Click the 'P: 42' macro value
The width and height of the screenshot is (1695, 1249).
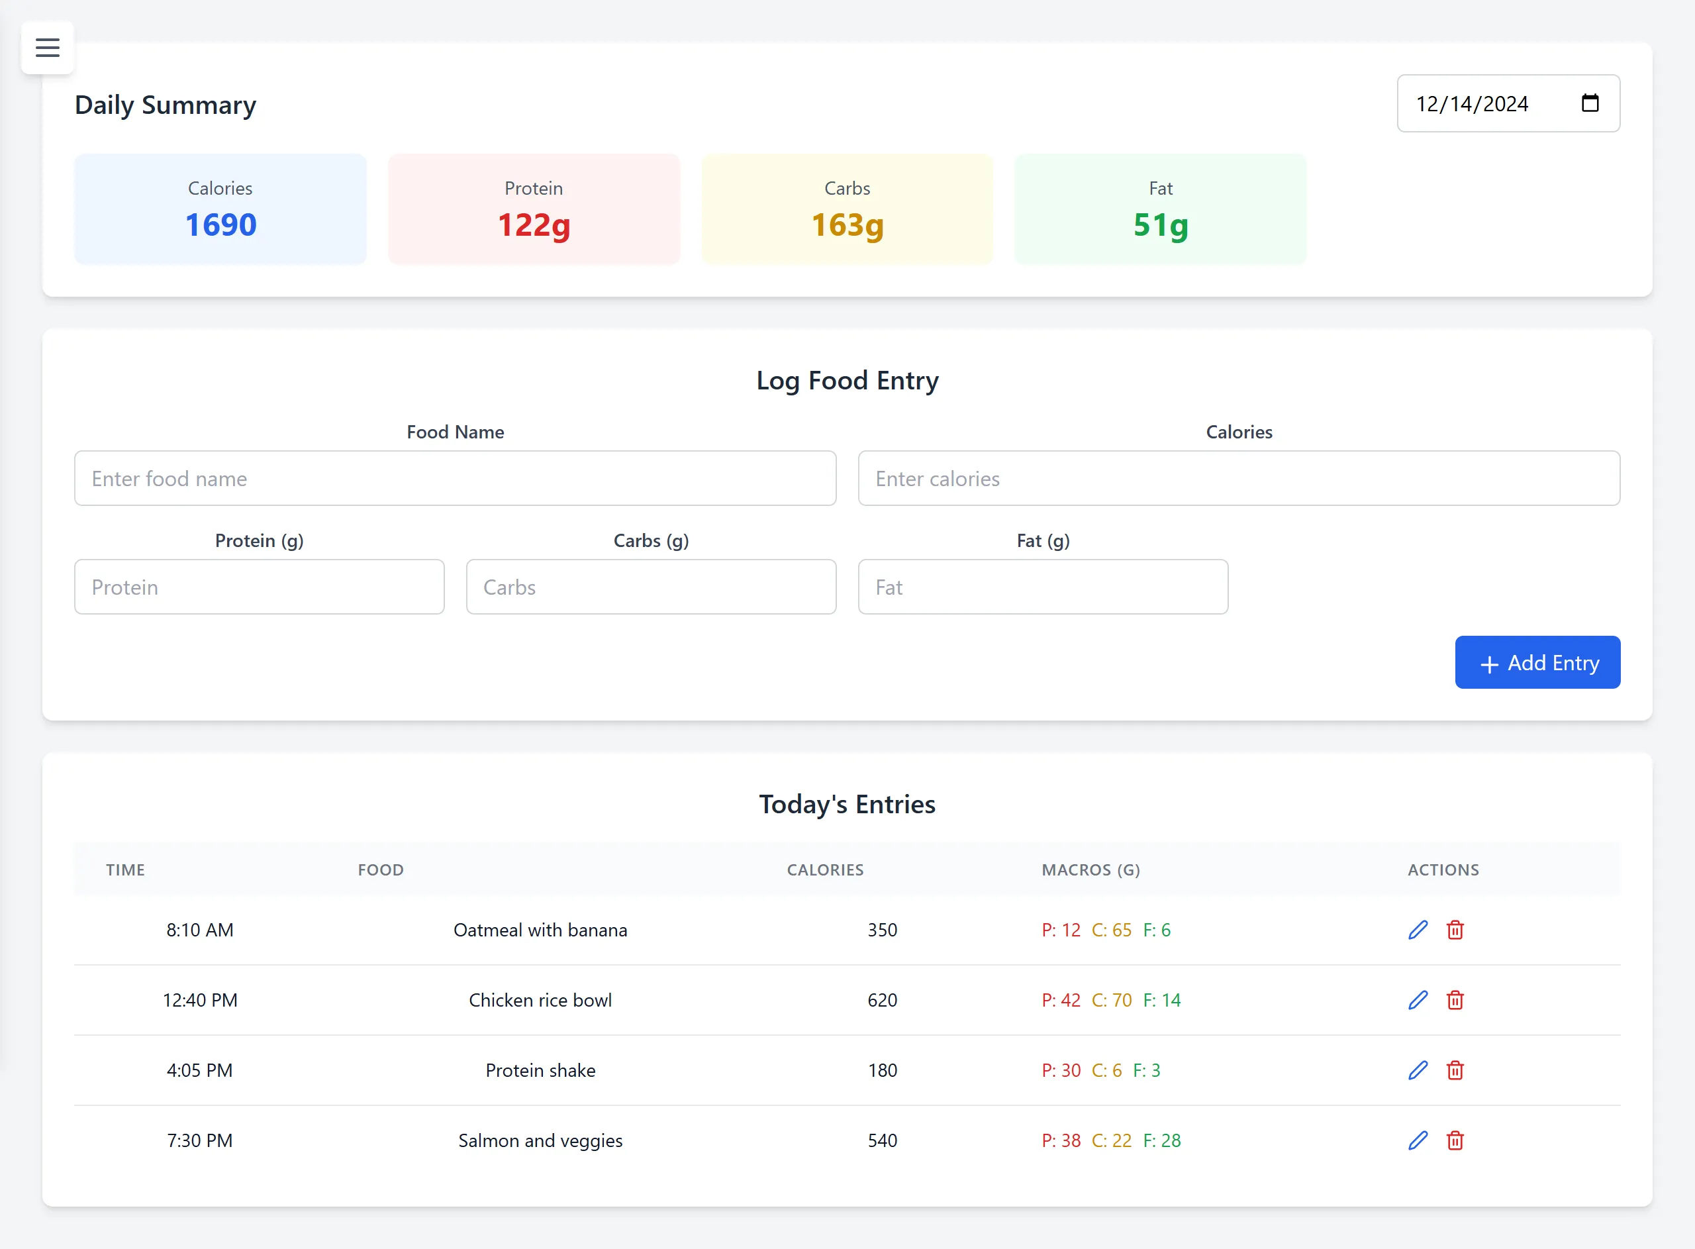[1061, 1000]
